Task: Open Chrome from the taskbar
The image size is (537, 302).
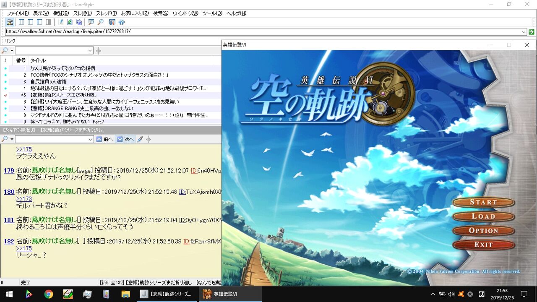Action: (x=49, y=294)
